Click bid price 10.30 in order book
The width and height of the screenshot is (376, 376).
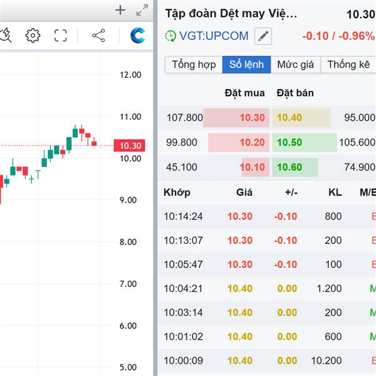253,118
